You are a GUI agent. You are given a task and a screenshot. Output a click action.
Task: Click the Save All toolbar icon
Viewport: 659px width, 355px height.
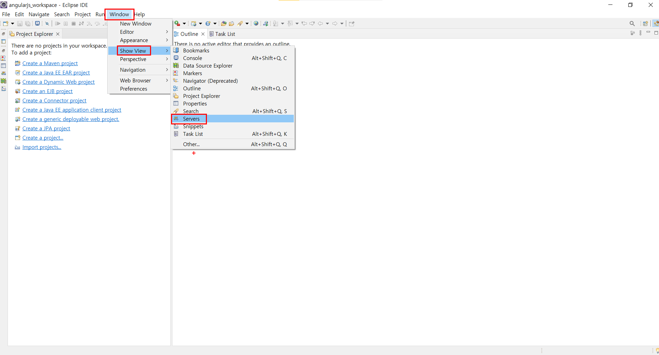tap(28, 23)
